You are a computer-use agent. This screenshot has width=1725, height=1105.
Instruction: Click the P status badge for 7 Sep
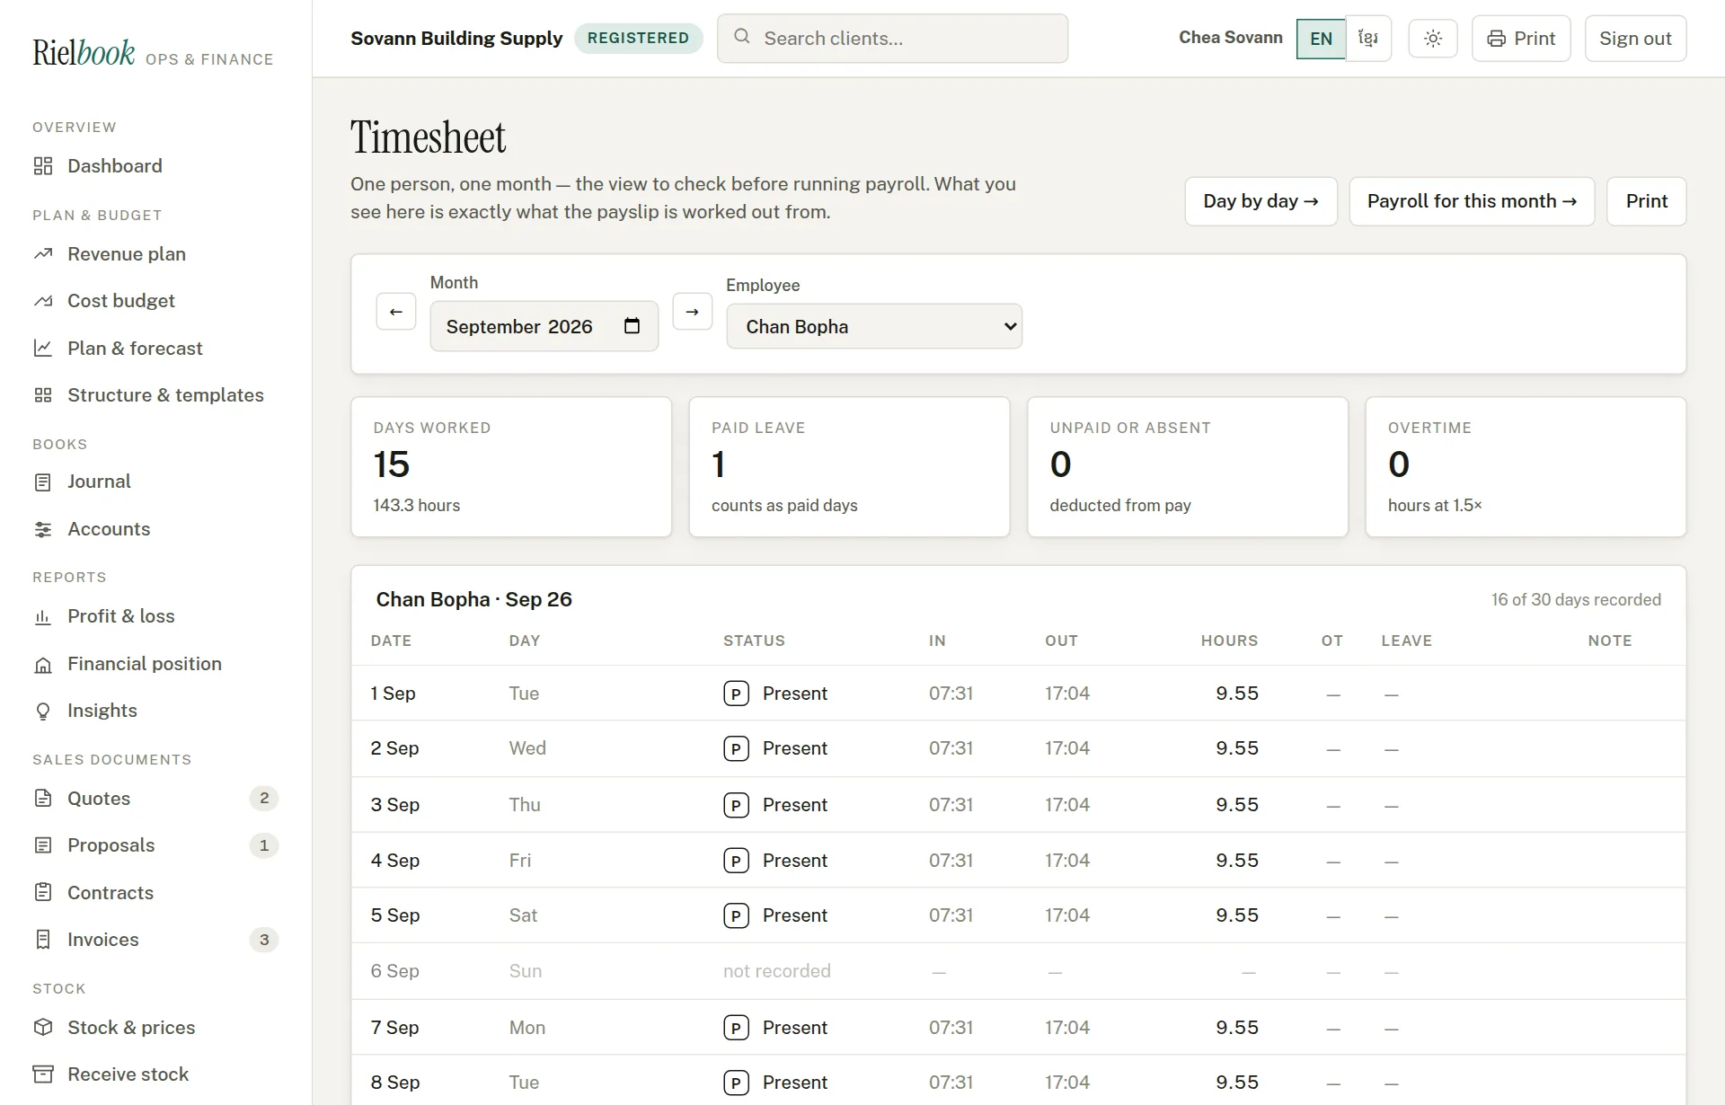[736, 1028]
